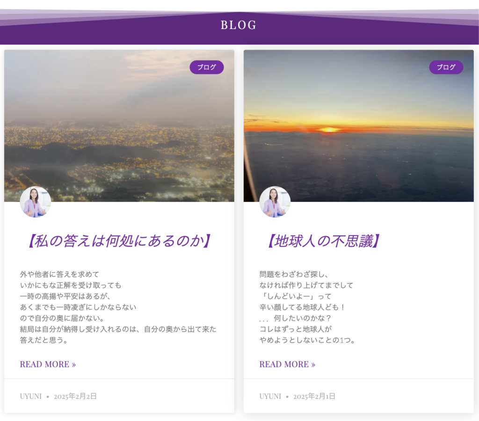Screen dimensions: 479x421
Task: Click excerpt line いかにもな正解を受け取っても
Action: click(x=71, y=285)
